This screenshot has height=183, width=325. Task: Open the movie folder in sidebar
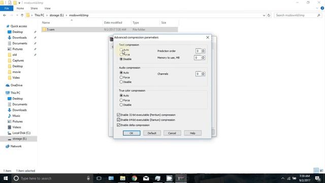[16, 72]
